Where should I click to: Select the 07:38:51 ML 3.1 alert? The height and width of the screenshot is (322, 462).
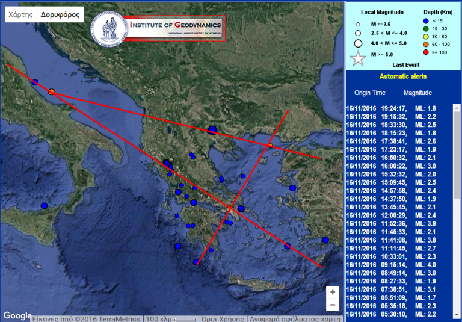[x=390, y=290]
